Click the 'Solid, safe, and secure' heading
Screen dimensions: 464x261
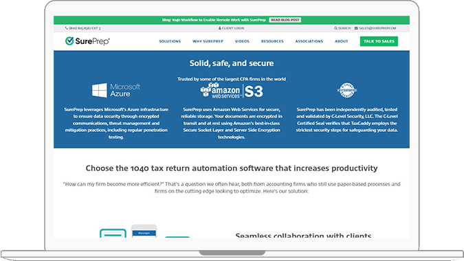[x=232, y=63]
